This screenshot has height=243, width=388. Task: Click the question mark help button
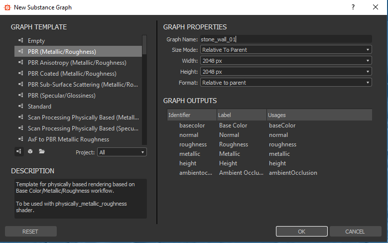coord(353,7)
